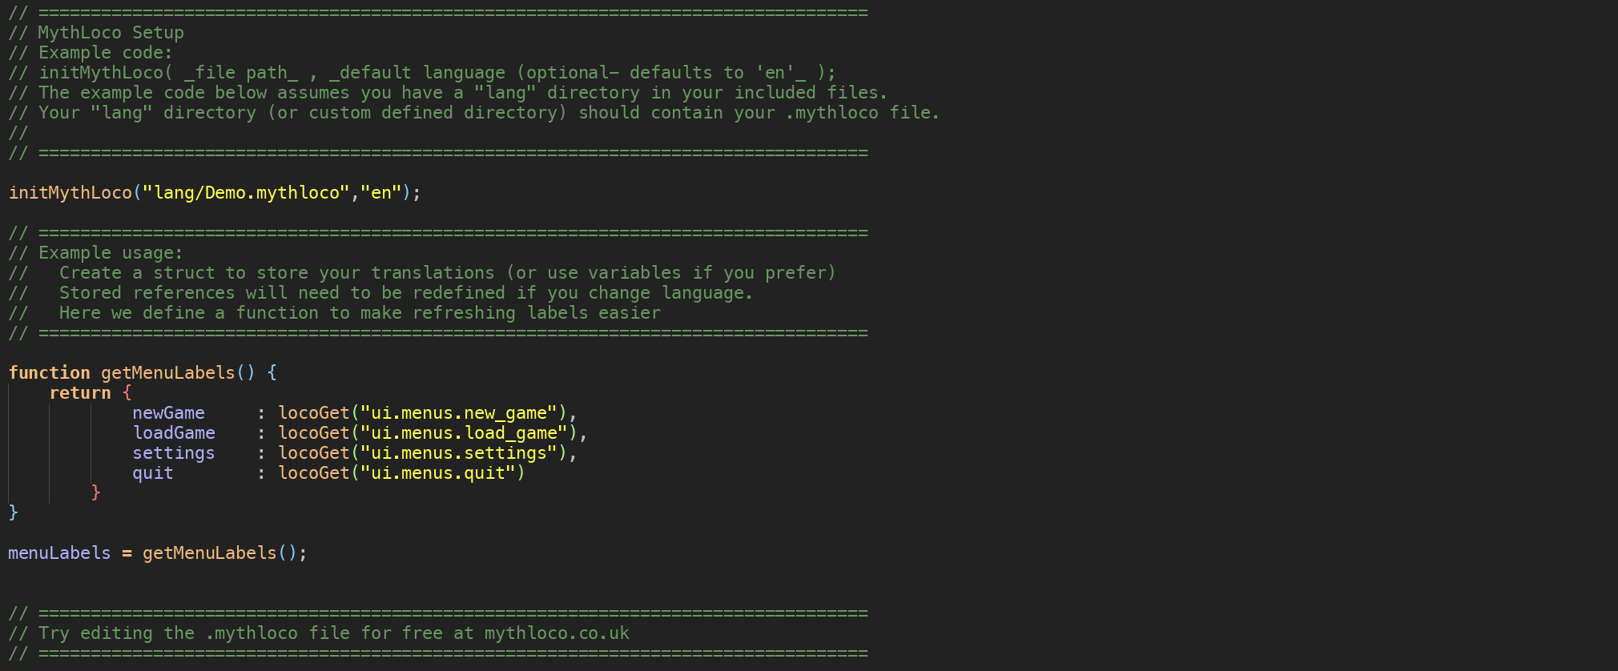Click the "en" language string argument
Screen dimensions: 1618x671
pos(381,193)
